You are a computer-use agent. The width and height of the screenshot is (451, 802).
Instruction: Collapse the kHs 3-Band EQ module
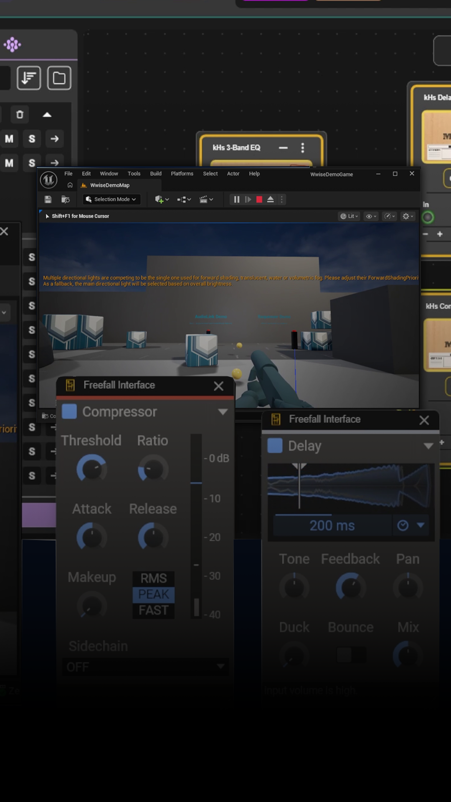tap(283, 148)
